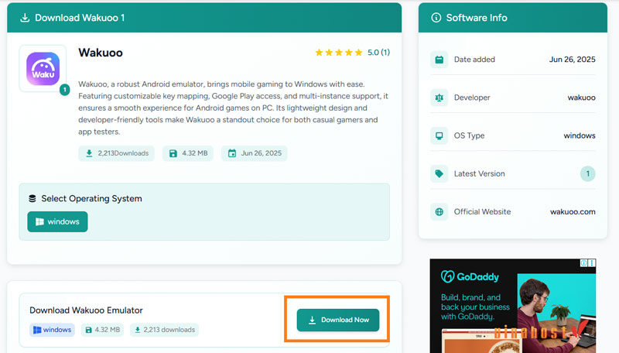Click the GoDaddy logo in the ad
The image size is (619, 353).
470,277
